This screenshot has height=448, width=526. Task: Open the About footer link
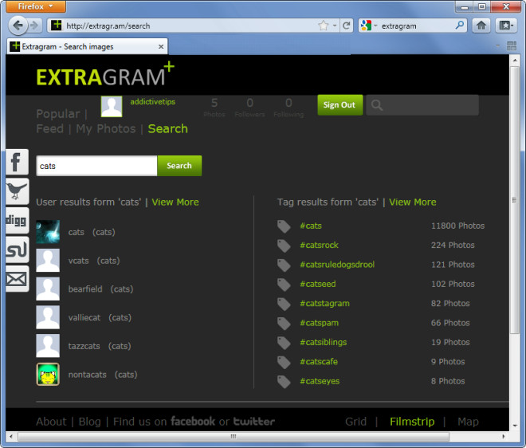click(51, 422)
